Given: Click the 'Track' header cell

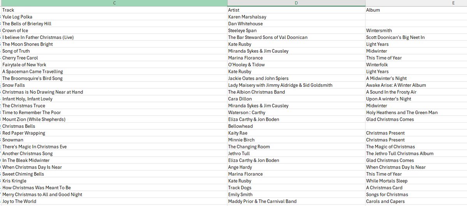Looking at the screenshot, I should pos(115,10).
